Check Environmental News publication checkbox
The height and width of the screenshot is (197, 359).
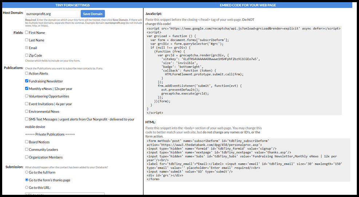point(27,111)
